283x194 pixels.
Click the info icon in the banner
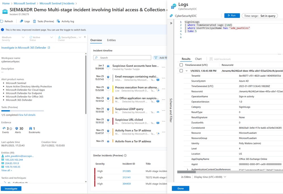click(2, 30)
